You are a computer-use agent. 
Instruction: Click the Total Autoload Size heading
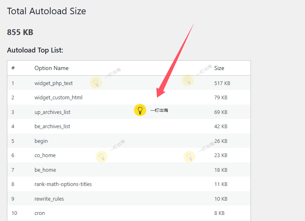click(x=46, y=11)
